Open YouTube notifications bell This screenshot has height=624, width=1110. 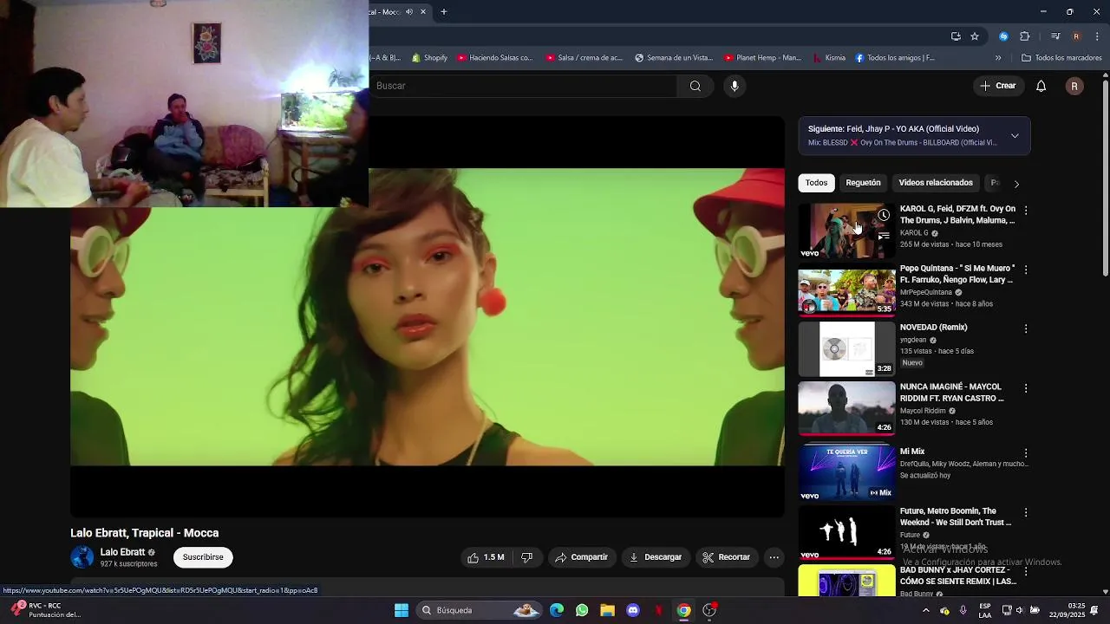[1041, 86]
